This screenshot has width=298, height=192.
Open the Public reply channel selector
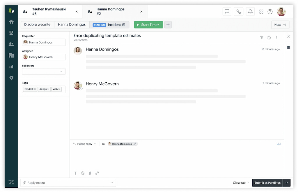pos(84,144)
